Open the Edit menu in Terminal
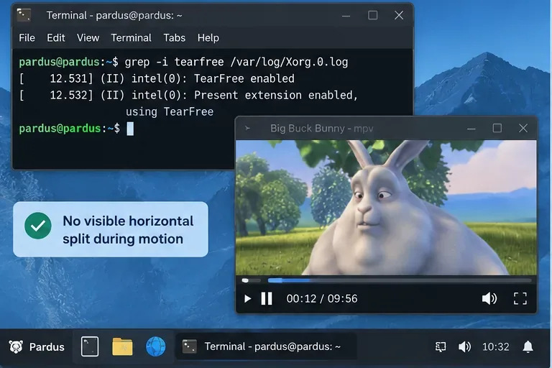Viewport: 552px width, 368px height. (x=56, y=37)
